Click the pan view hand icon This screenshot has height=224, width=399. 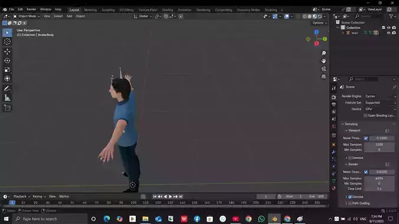323,61
